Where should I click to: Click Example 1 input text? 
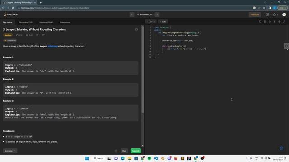pyautogui.click(x=19, y=65)
